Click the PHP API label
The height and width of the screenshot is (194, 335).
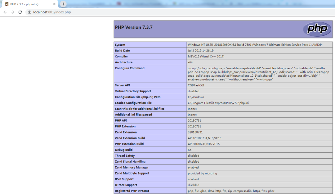coord(121,120)
